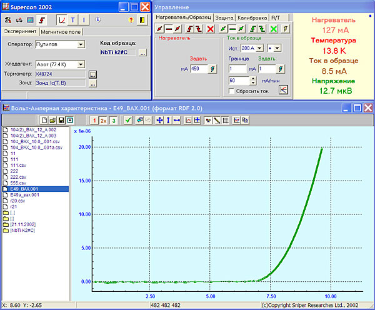Open the grid table icon in Supercon toolbar

[30, 20]
